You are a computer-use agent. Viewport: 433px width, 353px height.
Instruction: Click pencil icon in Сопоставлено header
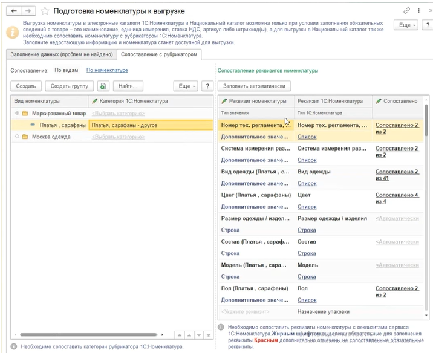click(379, 101)
